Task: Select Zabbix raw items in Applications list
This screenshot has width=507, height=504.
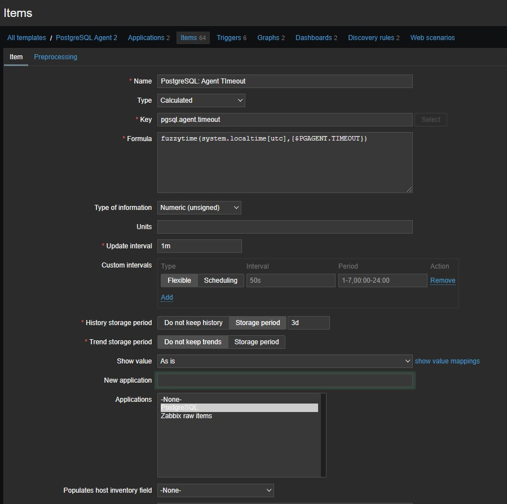Action: click(186, 416)
